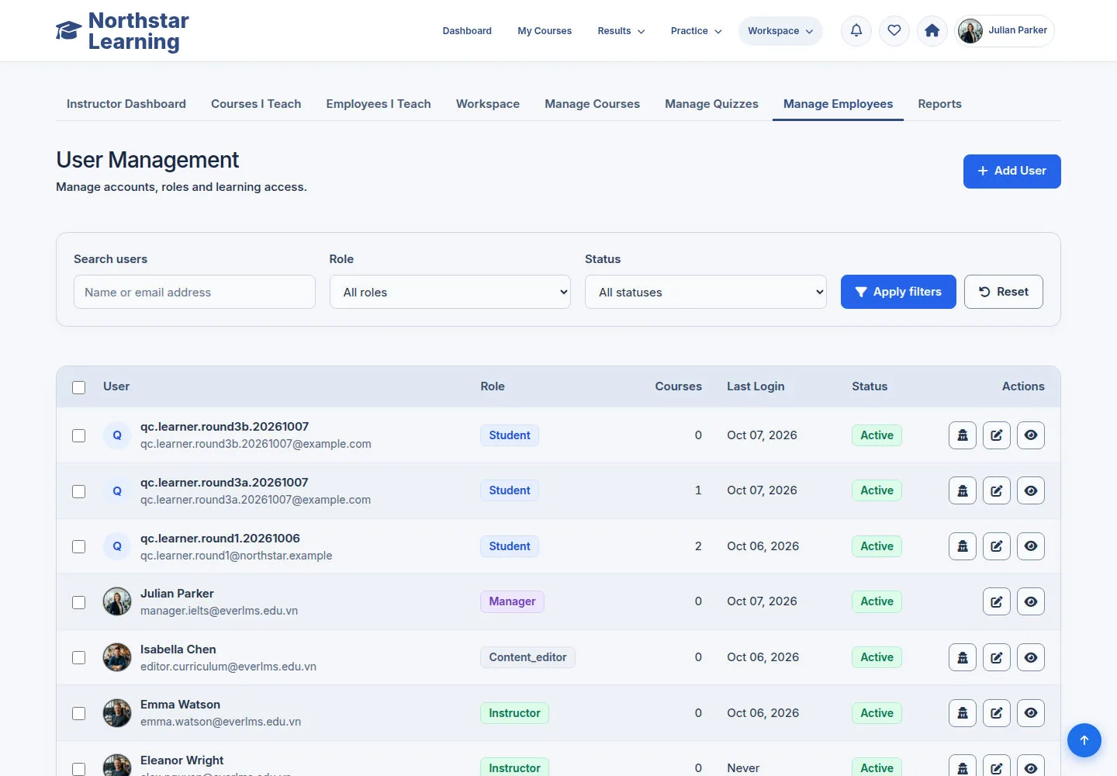1117x776 pixels.
Task: Expand the Practice menu
Action: 696,31
